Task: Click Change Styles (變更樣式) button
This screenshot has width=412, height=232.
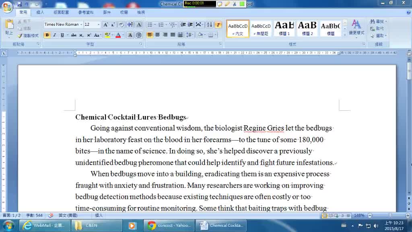Action: click(356, 29)
